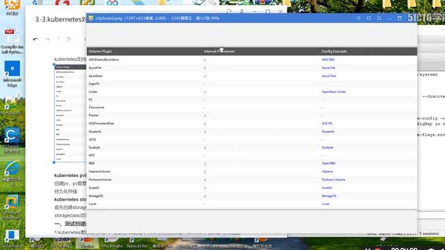The height and width of the screenshot is (250, 445).
Task: Open the Azure File config example link
Action: [x=328, y=68]
